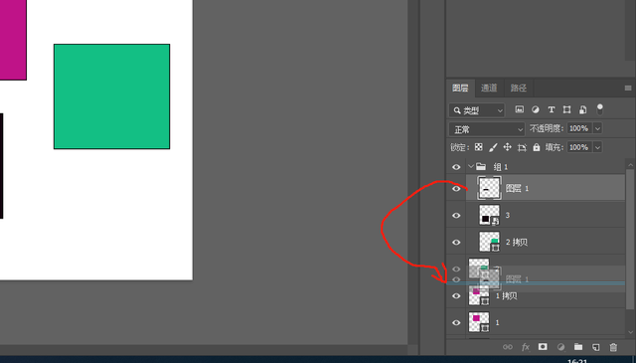Lock transparent pixels icon
Viewport: 636px width, 363px height.
479,147
